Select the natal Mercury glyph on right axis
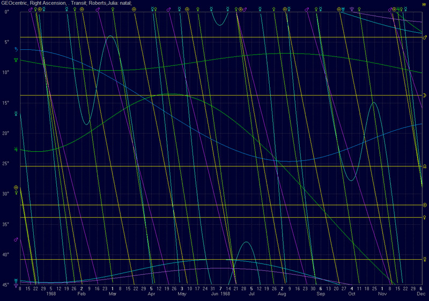 425,259
